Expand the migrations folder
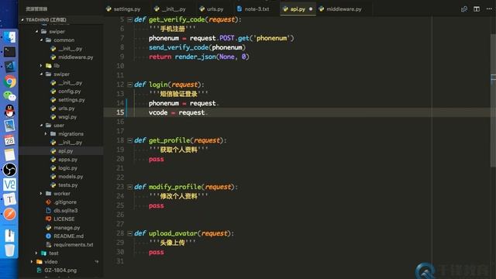496x279 pixels. [x=46, y=134]
